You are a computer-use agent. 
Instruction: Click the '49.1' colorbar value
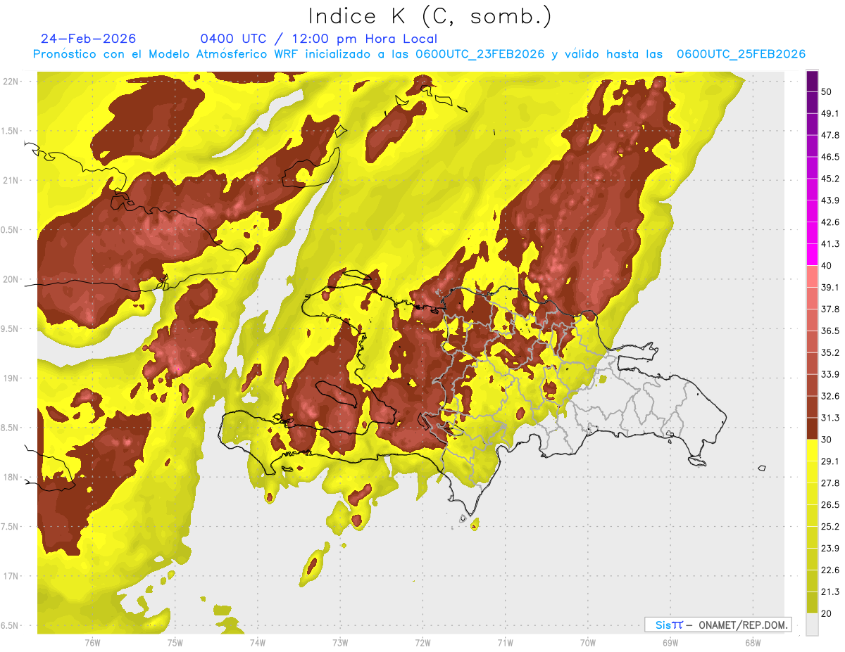[830, 113]
